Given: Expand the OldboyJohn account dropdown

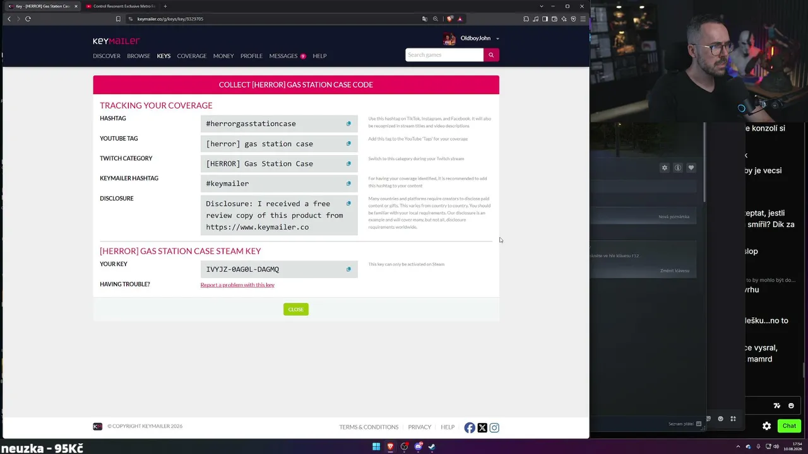Looking at the screenshot, I should point(497,38).
